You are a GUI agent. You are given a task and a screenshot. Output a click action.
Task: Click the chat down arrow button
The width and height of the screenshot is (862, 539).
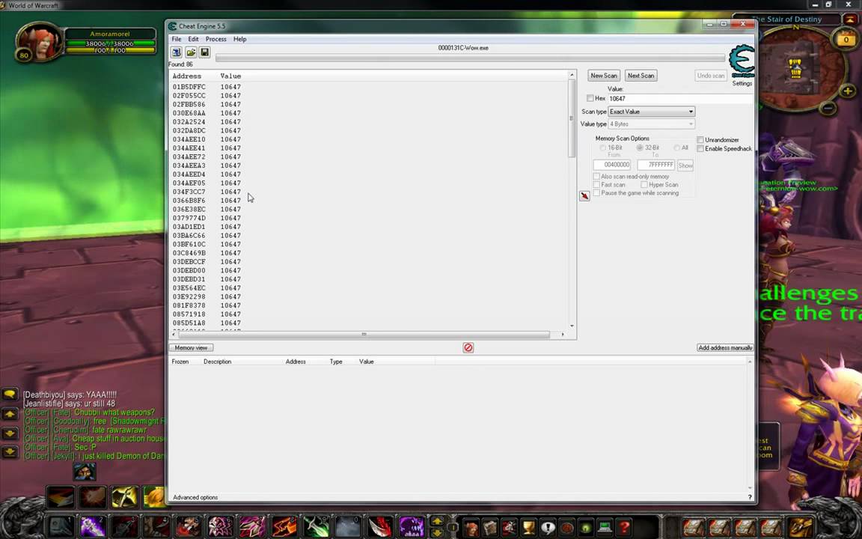point(10,433)
